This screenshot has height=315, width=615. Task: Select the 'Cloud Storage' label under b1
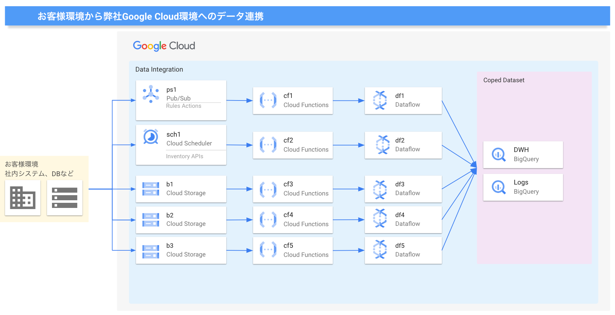coord(186,193)
